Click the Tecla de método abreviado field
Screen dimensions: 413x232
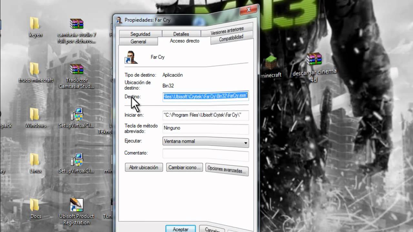click(x=206, y=129)
